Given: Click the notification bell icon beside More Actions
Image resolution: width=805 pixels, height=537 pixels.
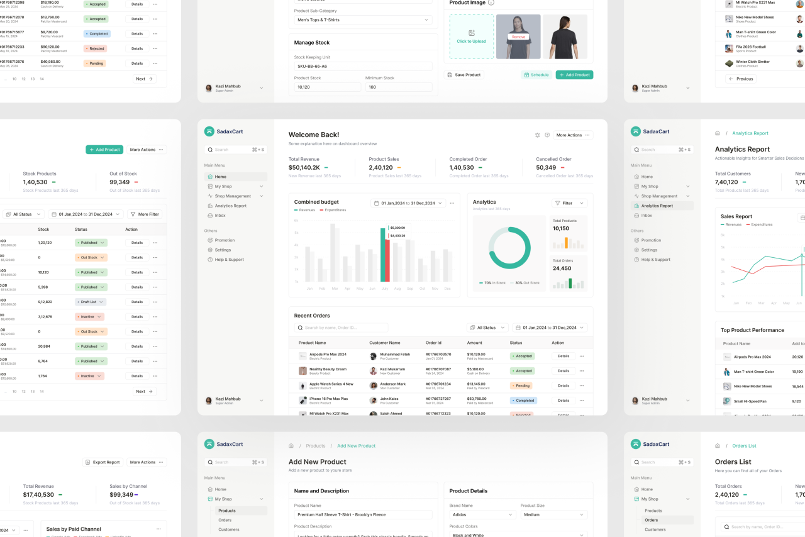Looking at the screenshot, I should (537, 135).
